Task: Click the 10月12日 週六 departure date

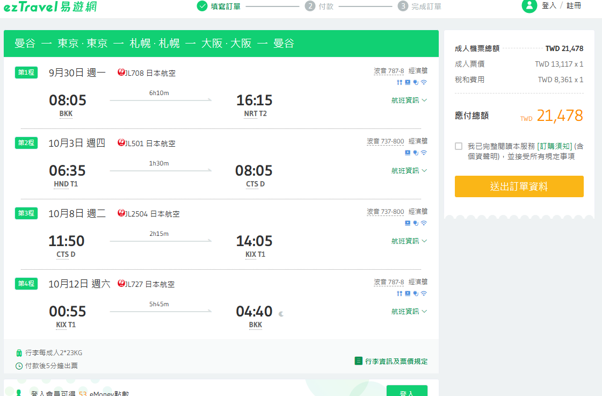Action: coord(79,284)
